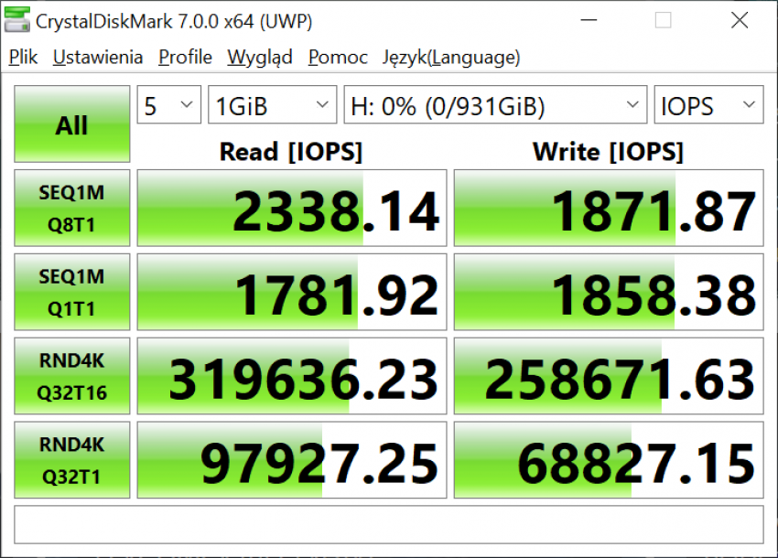This screenshot has width=778, height=558.
Task: Minimize the CrystalDiskMark window
Action: [589, 20]
